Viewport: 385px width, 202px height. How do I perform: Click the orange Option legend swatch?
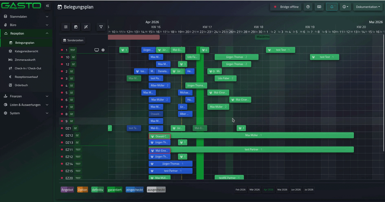coord(82,190)
